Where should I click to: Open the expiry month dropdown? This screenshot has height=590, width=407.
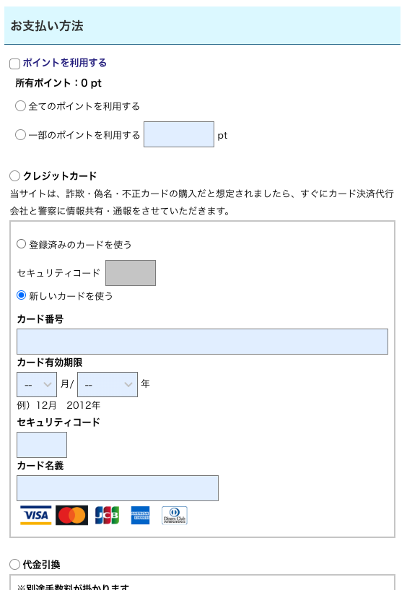tap(37, 385)
